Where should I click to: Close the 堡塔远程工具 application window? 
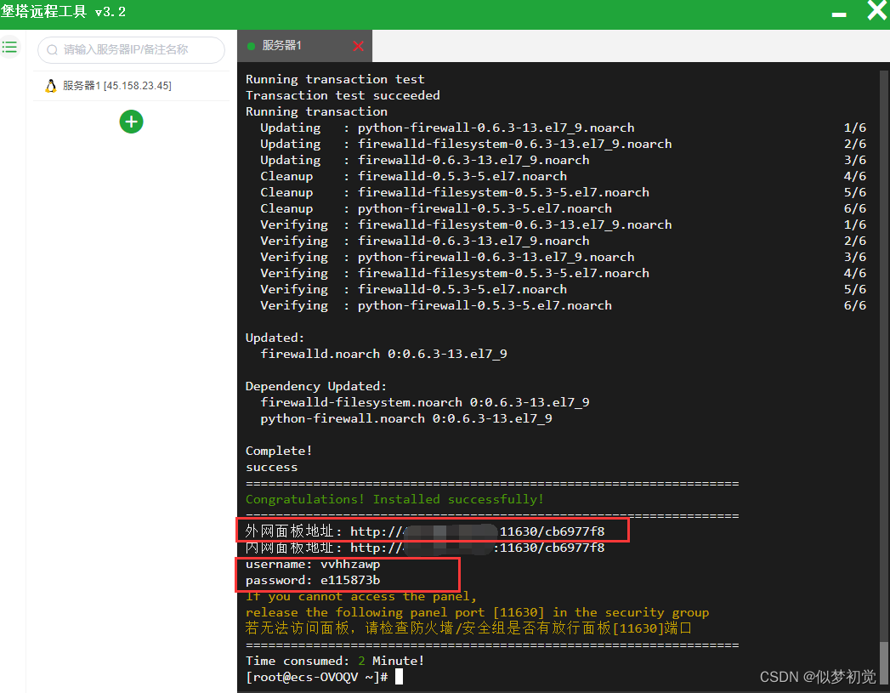point(876,11)
